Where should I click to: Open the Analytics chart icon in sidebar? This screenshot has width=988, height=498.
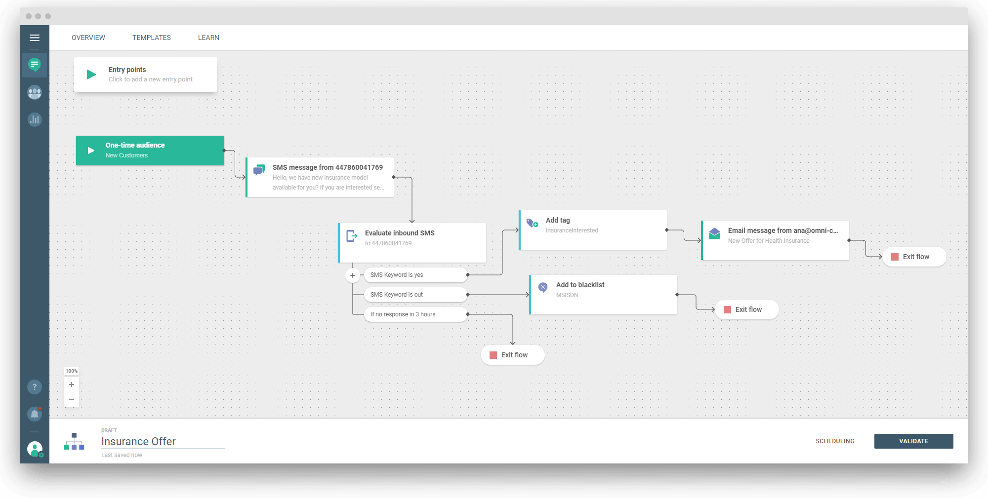click(x=34, y=119)
